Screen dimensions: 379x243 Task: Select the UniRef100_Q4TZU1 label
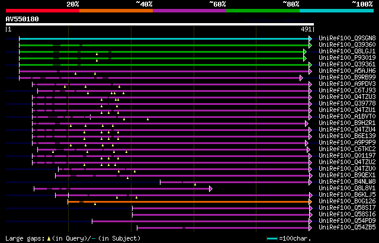(x=347, y=110)
